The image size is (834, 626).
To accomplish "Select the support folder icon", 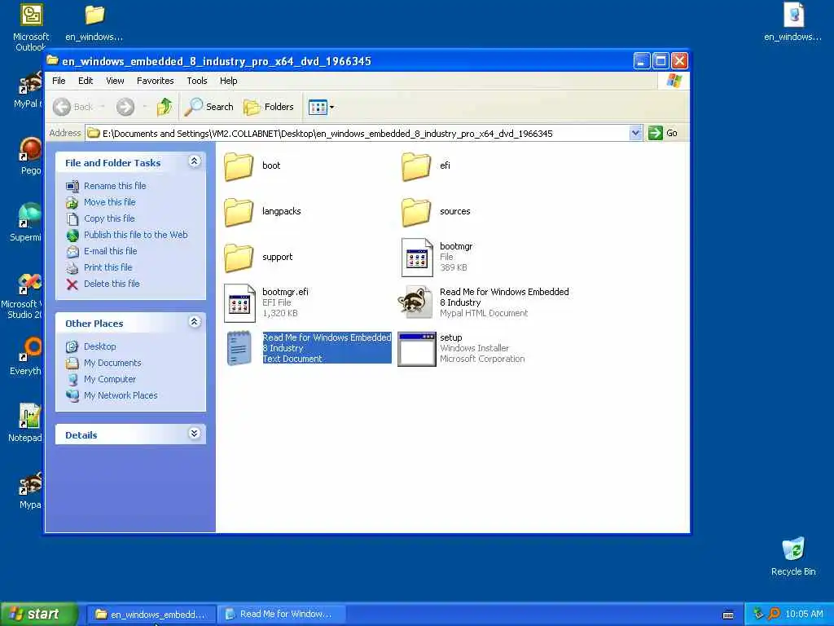I will [x=239, y=258].
